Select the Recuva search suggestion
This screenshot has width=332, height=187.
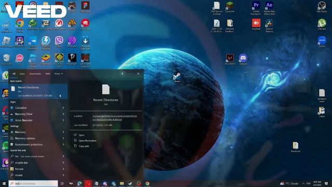(x=35, y=169)
